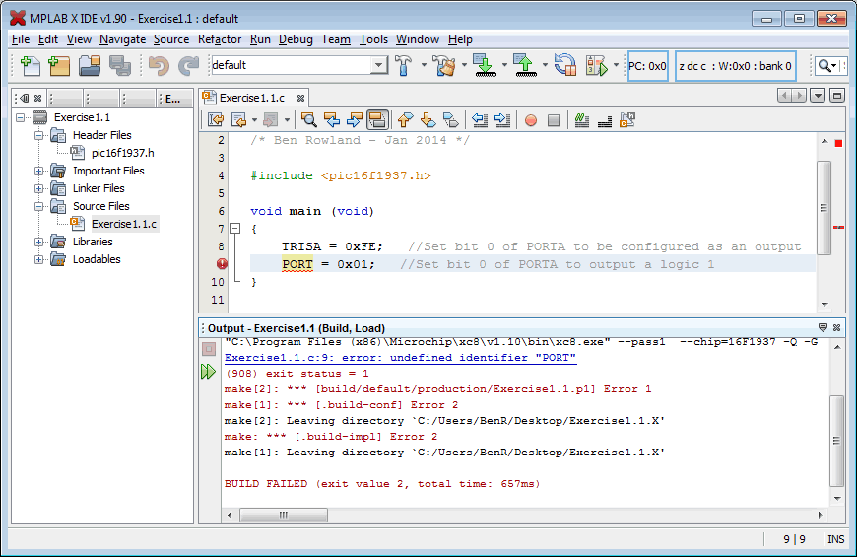
Task: Open the Clean and Build dropdown arrow
Action: [464, 65]
